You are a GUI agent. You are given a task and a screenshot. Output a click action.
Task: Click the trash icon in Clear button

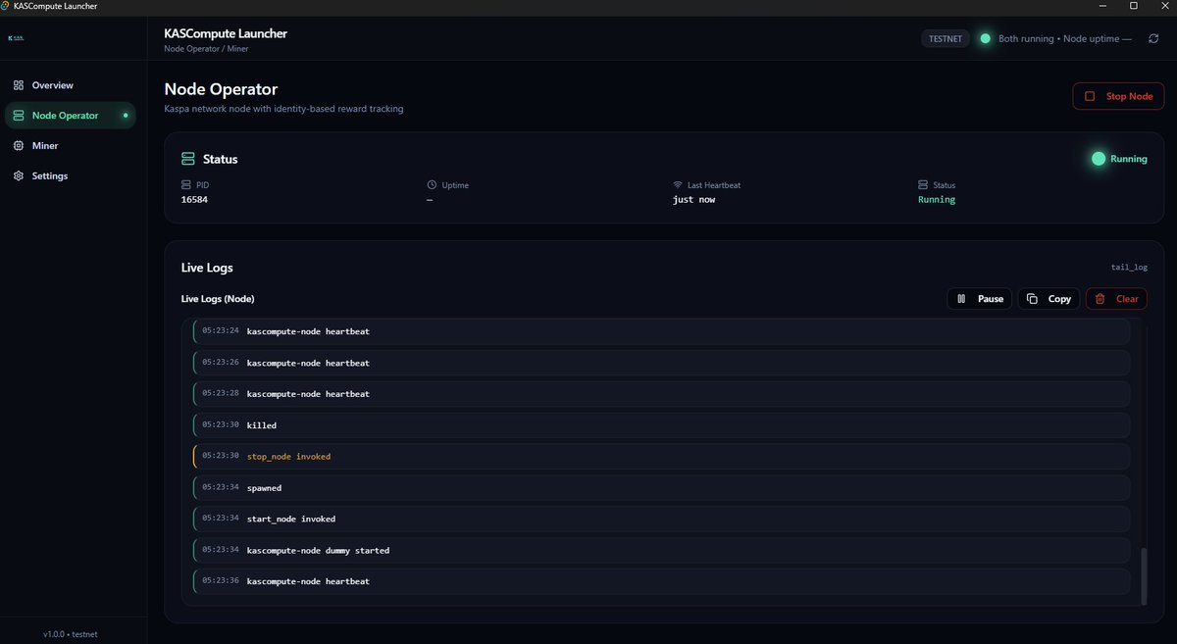(1100, 299)
